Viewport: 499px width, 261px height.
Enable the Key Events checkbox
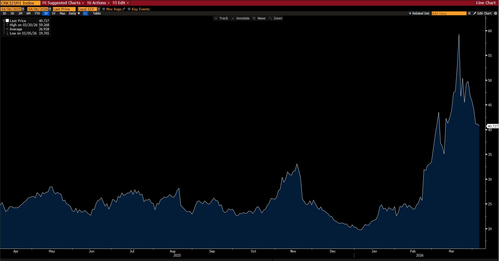[129, 9]
